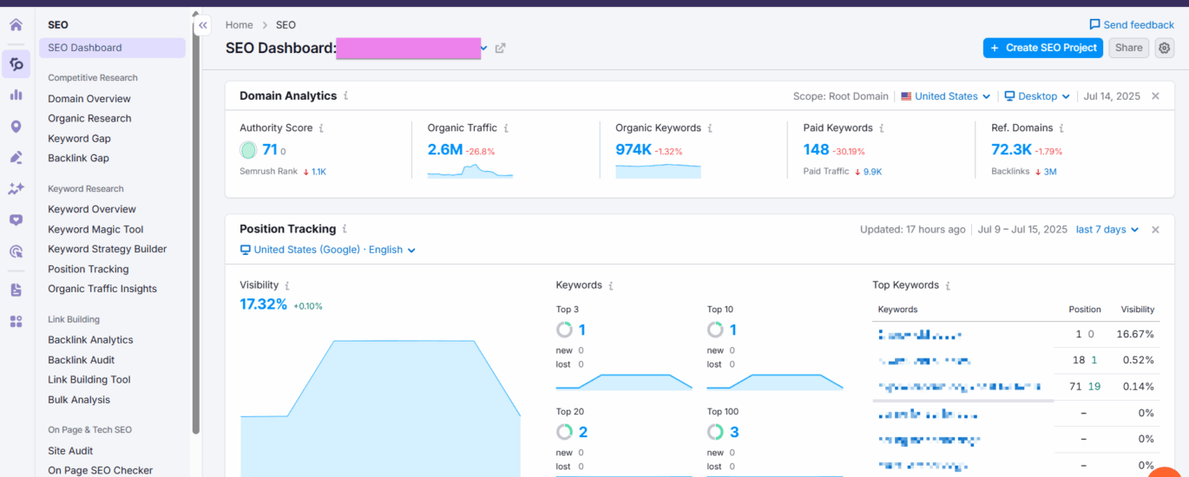Screen dimensions: 1189x477
Task: Open the Local map-pin icon
Action: point(16,127)
